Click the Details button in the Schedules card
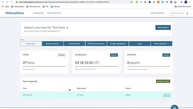The width and height of the screenshot is (193, 109). (x=114, y=55)
